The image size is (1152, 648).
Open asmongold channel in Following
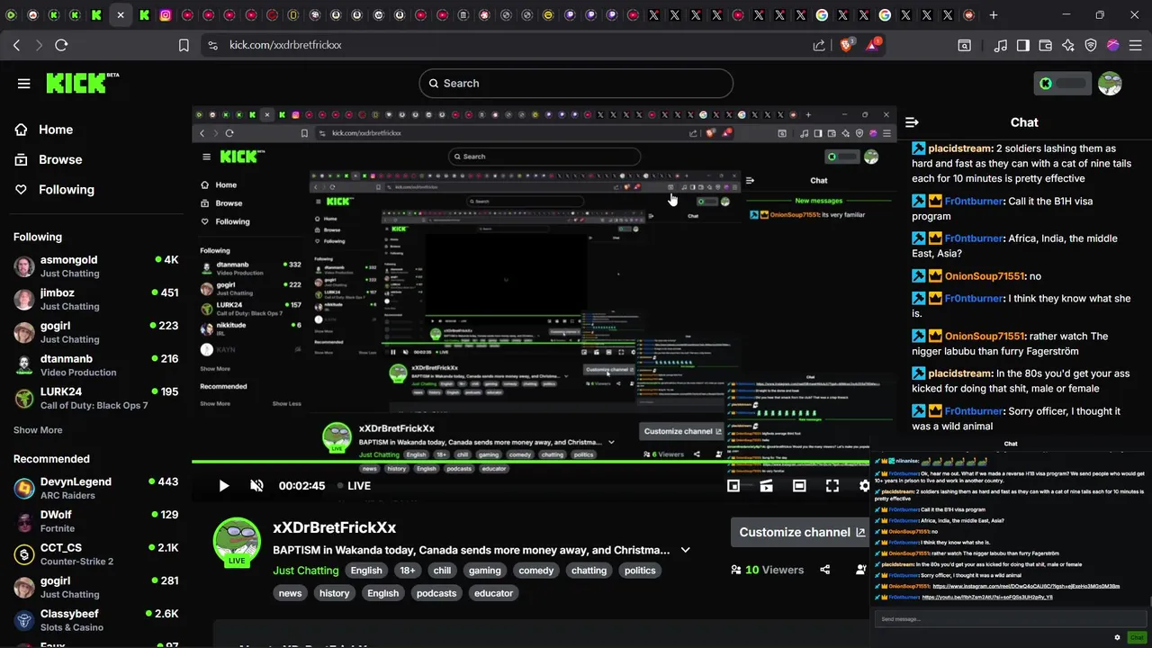95,266
